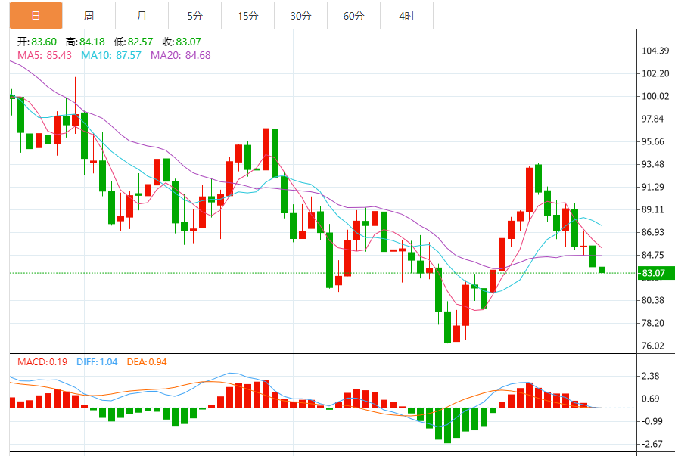
Task: Click the lowest green candlestick near 76.02
Action: (448, 327)
